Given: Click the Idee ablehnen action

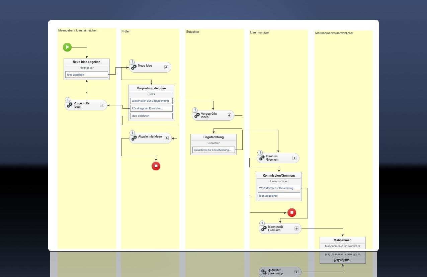Looking at the screenshot, I should (151, 116).
